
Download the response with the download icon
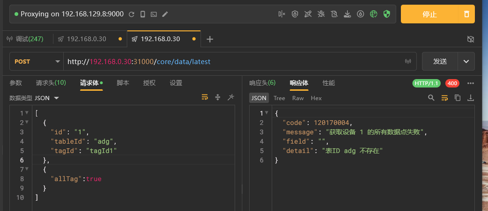471,98
